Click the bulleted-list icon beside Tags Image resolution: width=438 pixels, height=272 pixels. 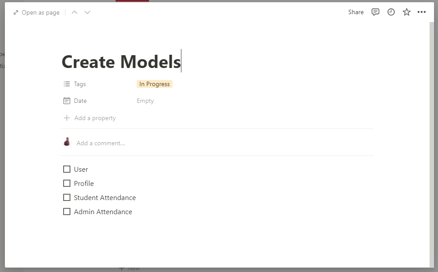[x=66, y=84]
